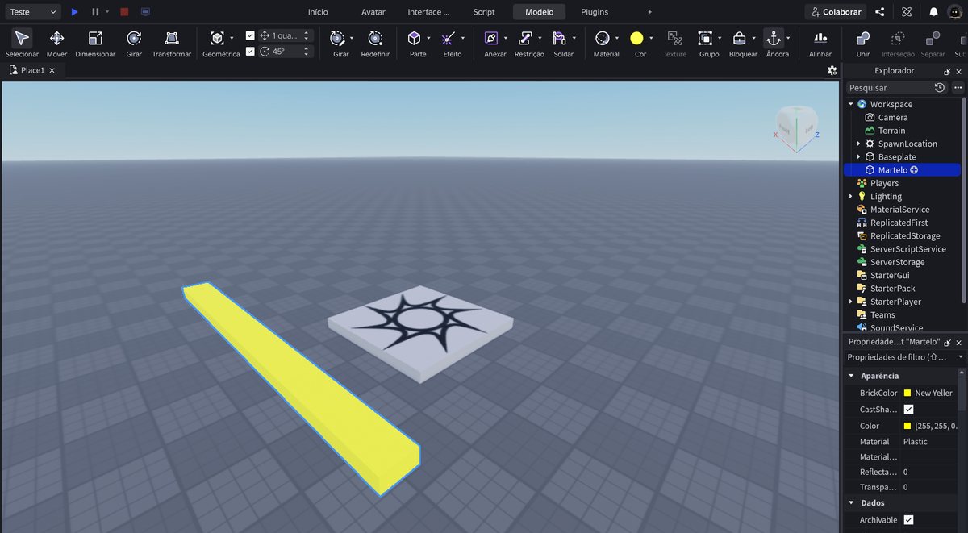Open the Explorador options ellipsis button
This screenshot has height=533, width=968.
pyautogui.click(x=958, y=87)
